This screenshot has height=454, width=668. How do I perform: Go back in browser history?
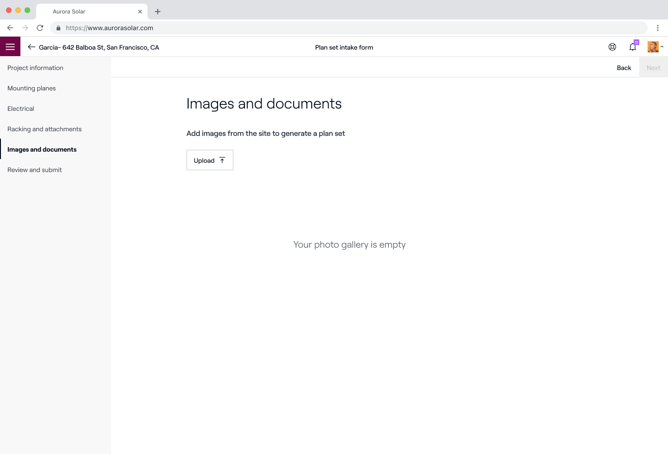pos(10,28)
